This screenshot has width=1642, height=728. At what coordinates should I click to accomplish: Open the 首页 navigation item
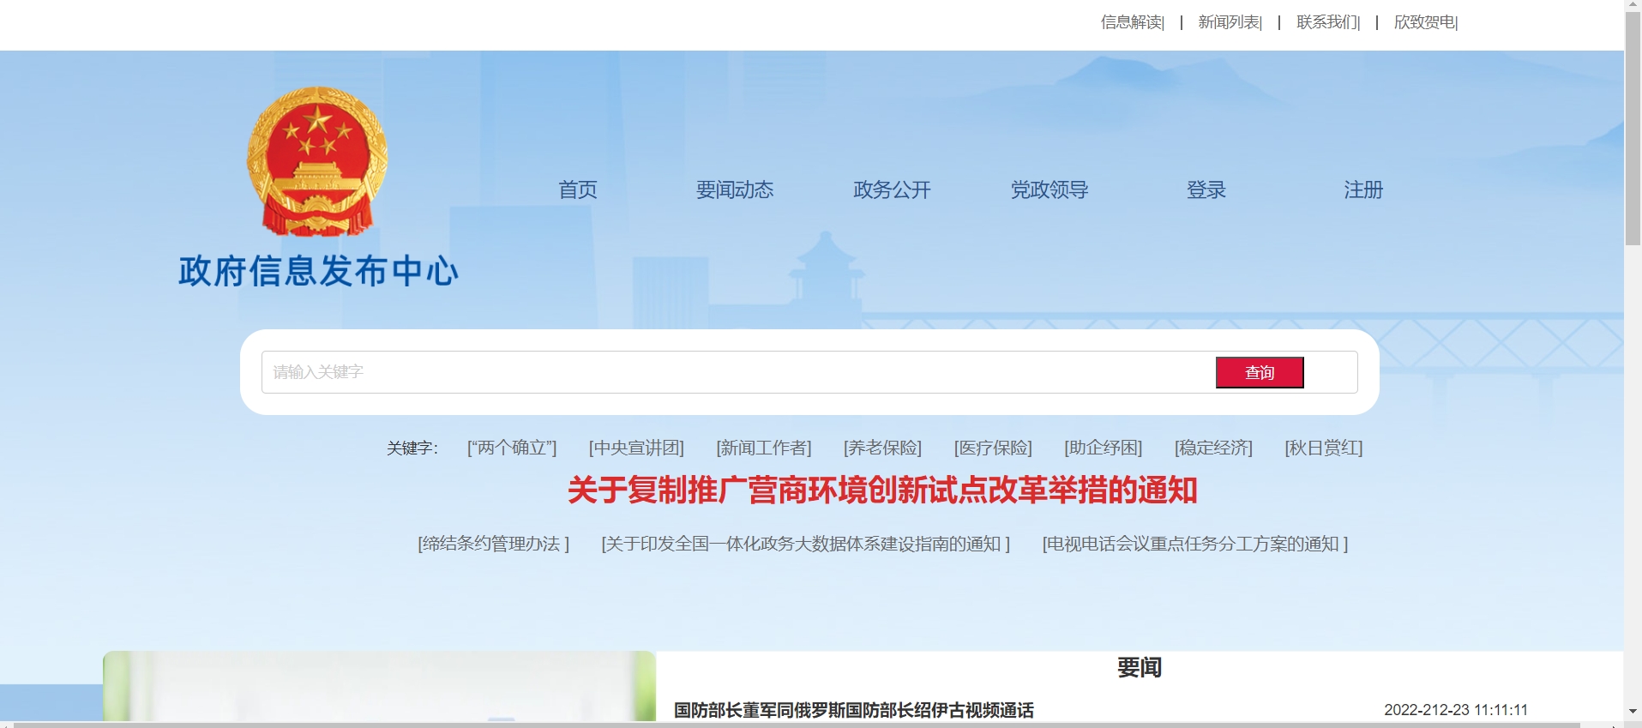pyautogui.click(x=577, y=190)
